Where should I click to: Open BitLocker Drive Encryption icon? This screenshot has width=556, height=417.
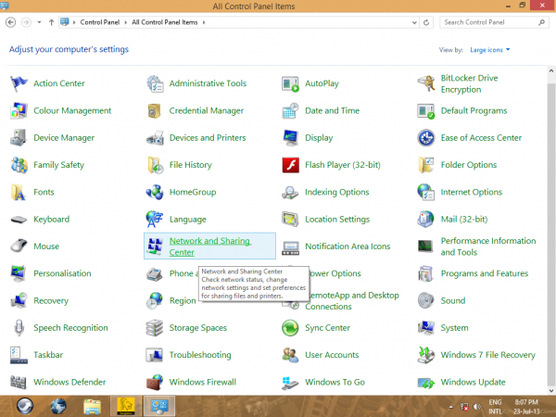coord(426,83)
